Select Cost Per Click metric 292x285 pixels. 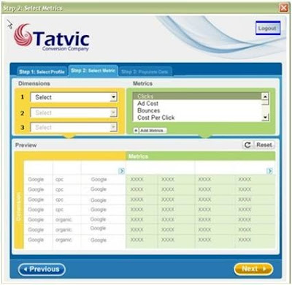pos(197,118)
